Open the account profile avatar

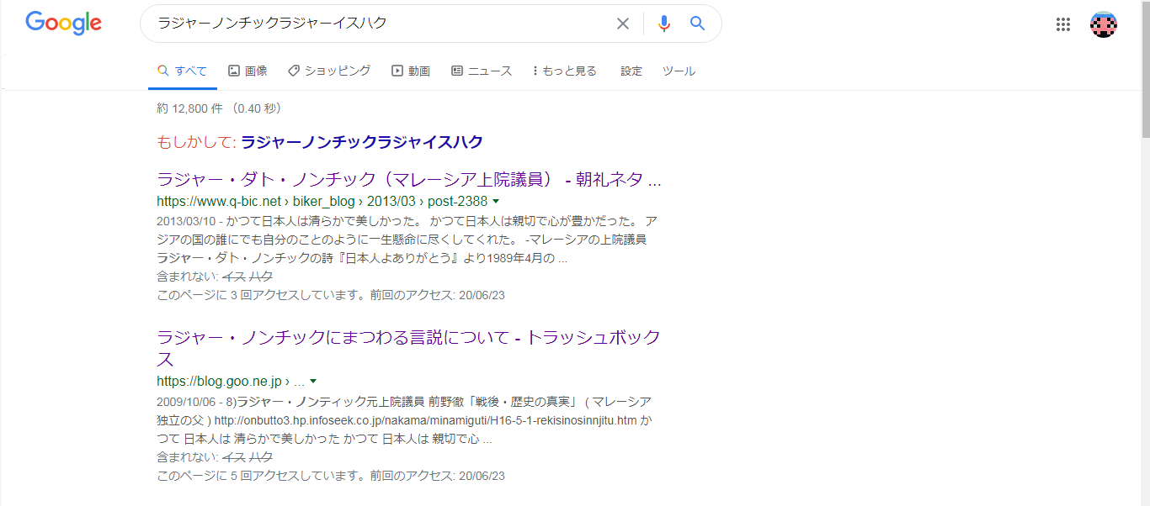pos(1104,24)
